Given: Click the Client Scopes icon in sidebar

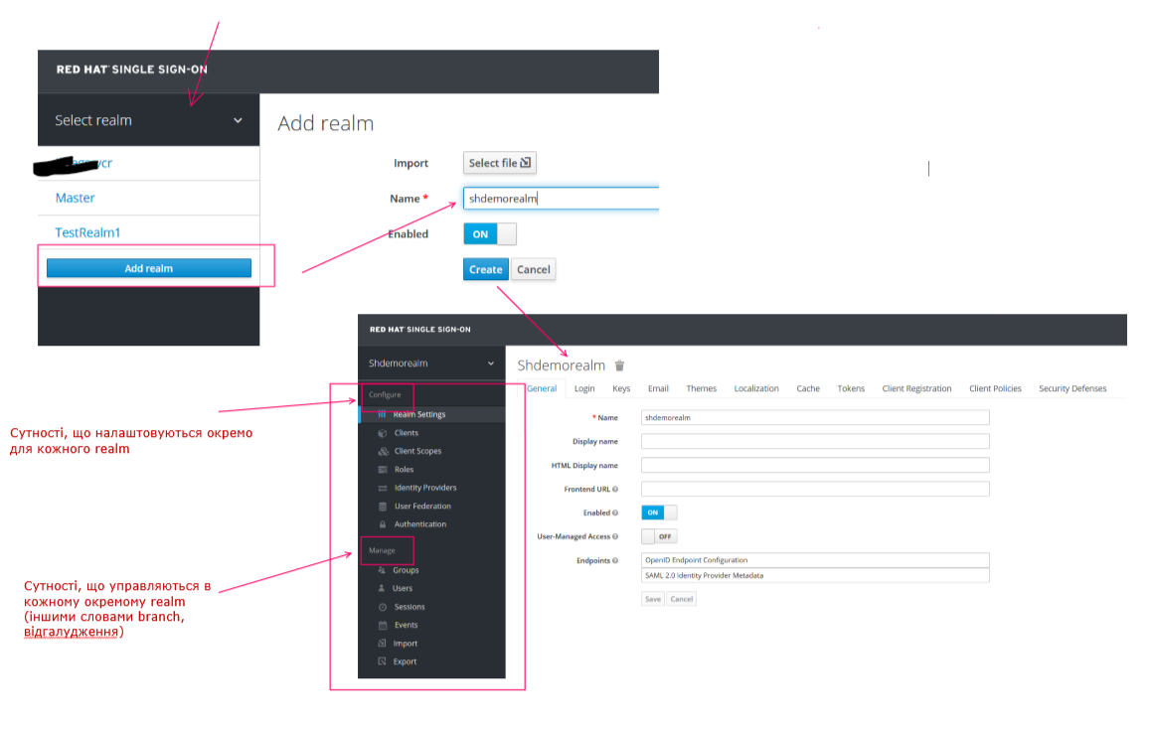Looking at the screenshot, I should (384, 451).
